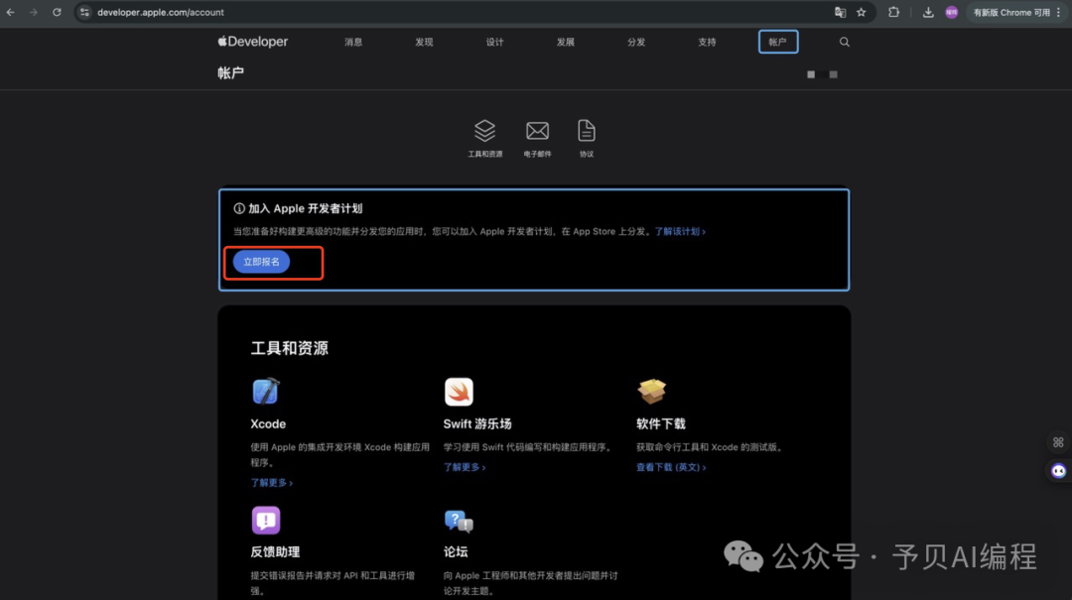Click the 软件下载 heading text

(660, 423)
